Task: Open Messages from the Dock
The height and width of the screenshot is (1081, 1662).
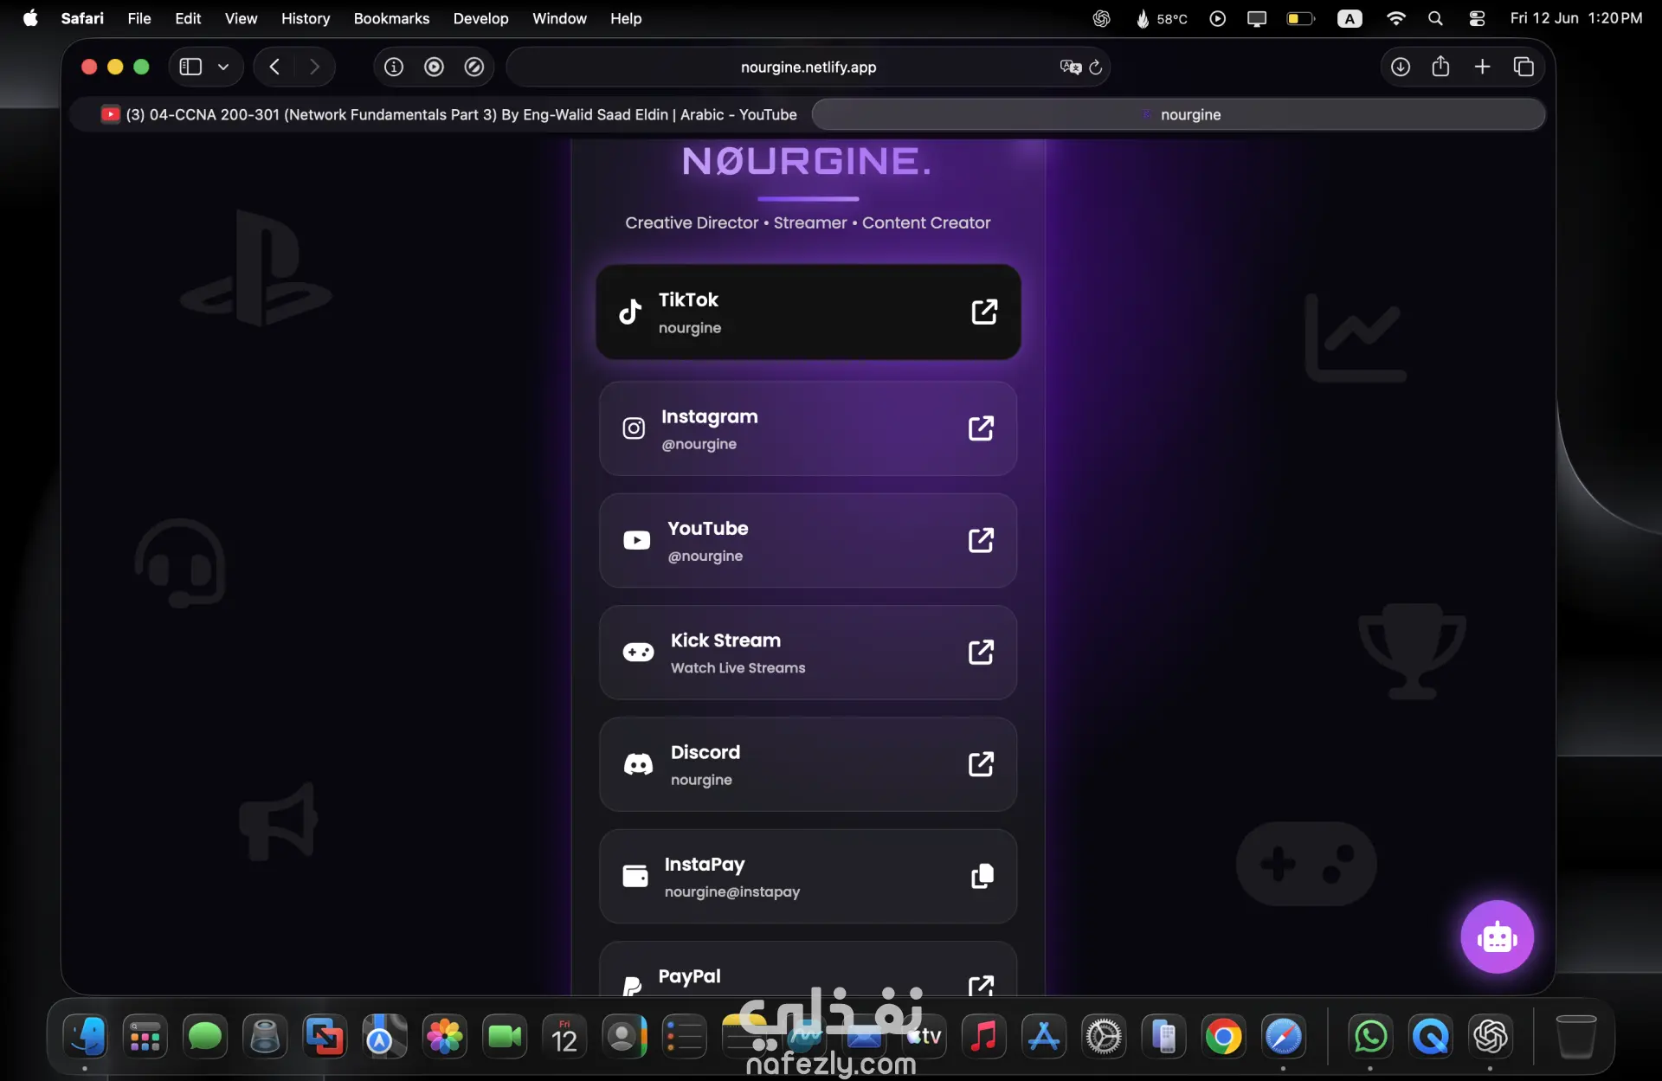Action: point(205,1036)
